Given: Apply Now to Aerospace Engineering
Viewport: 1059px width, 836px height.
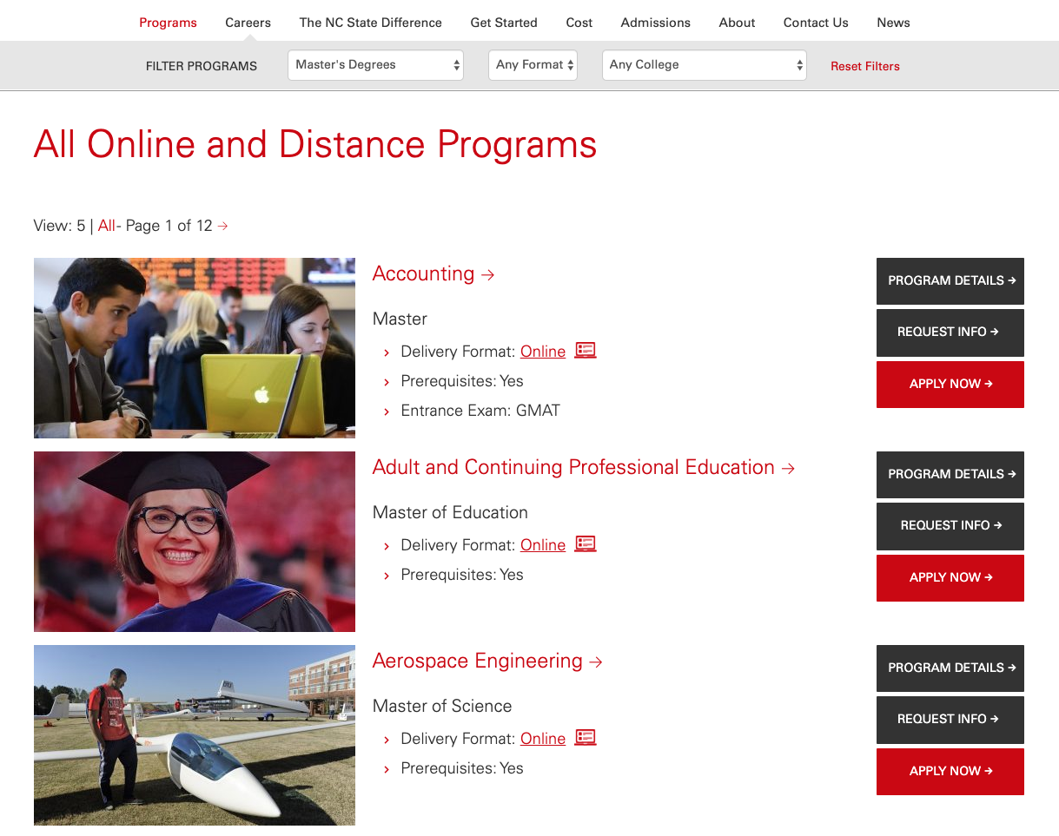Looking at the screenshot, I should click(950, 772).
